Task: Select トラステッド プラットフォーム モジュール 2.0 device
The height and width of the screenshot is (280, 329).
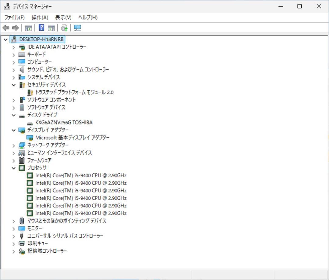Action: 75,92
